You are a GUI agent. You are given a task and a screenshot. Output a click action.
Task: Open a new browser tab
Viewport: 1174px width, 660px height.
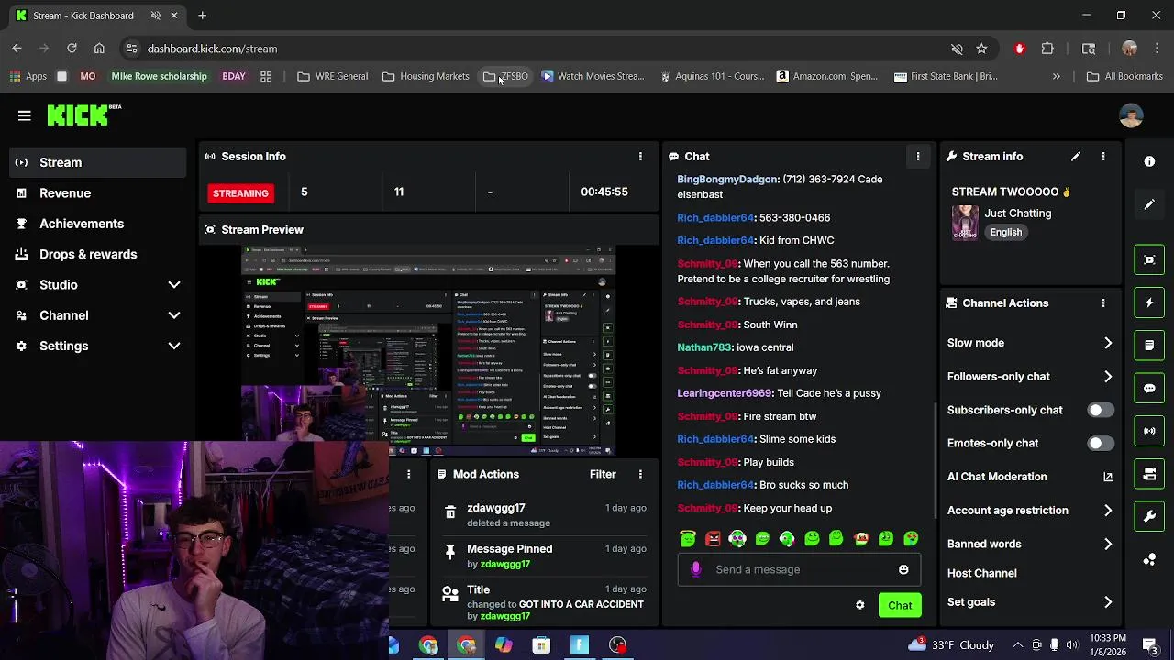point(202,16)
